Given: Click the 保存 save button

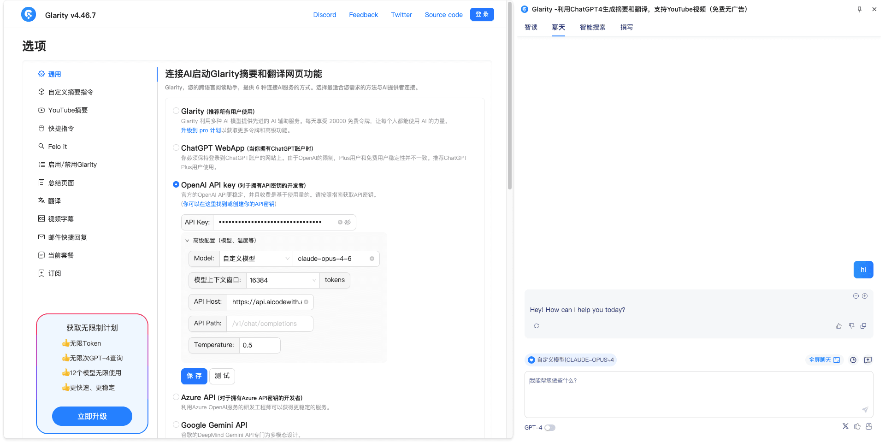Looking at the screenshot, I should point(194,376).
